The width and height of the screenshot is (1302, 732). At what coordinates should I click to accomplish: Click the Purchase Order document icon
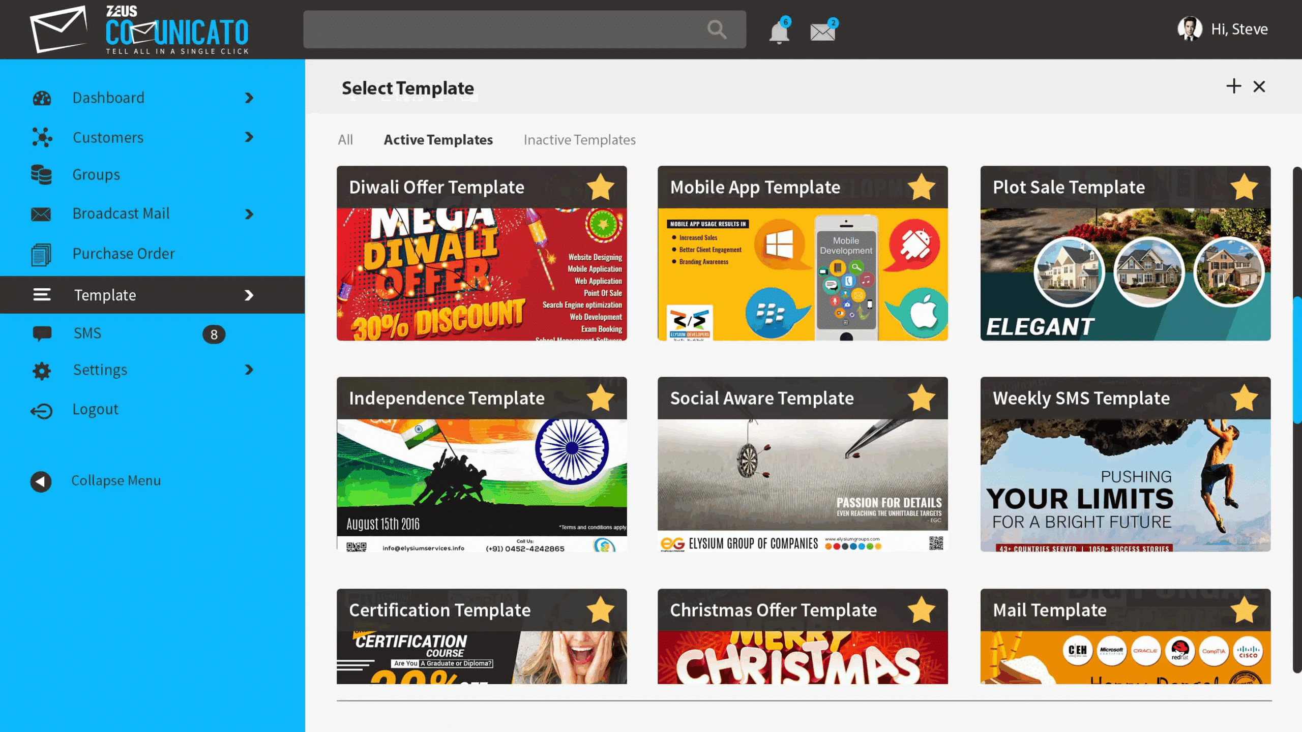(41, 254)
